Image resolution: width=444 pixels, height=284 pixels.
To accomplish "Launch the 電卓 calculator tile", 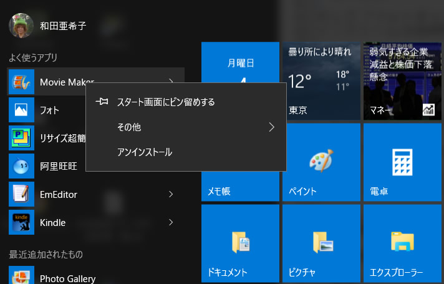I will pos(402,162).
